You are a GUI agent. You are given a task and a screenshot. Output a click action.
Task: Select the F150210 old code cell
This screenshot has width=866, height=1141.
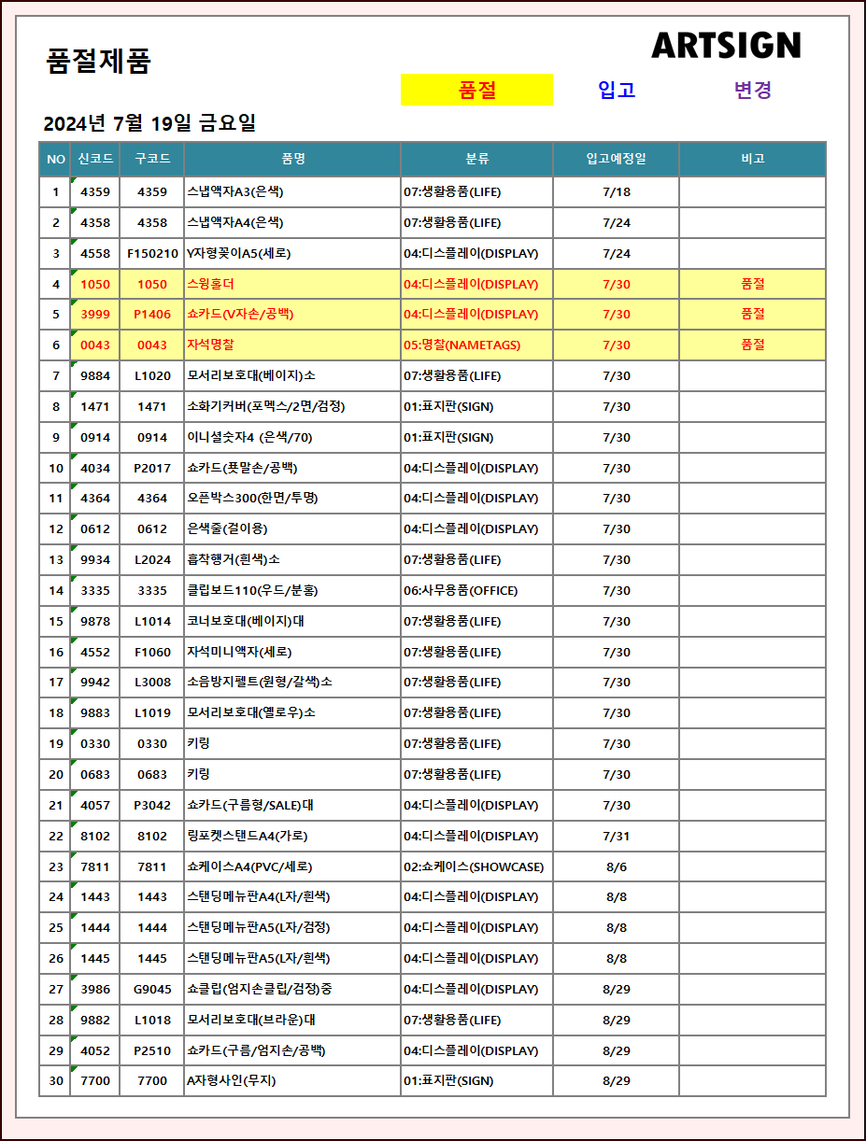152,253
